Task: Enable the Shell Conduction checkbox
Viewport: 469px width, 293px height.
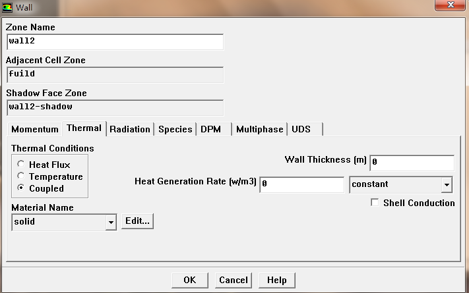Action: (x=375, y=203)
